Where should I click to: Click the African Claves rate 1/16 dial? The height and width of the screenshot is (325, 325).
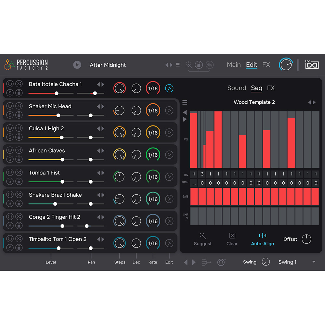[153, 155]
